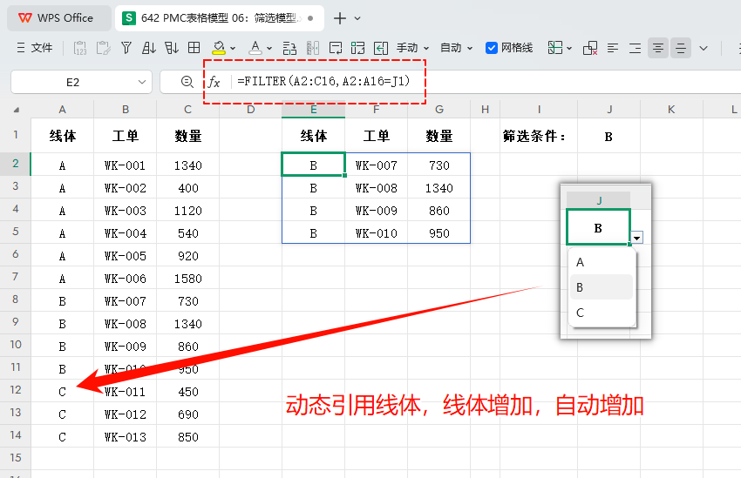Click the green-square rotate cells icon
The width and height of the screenshot is (741, 478).
tap(357, 48)
